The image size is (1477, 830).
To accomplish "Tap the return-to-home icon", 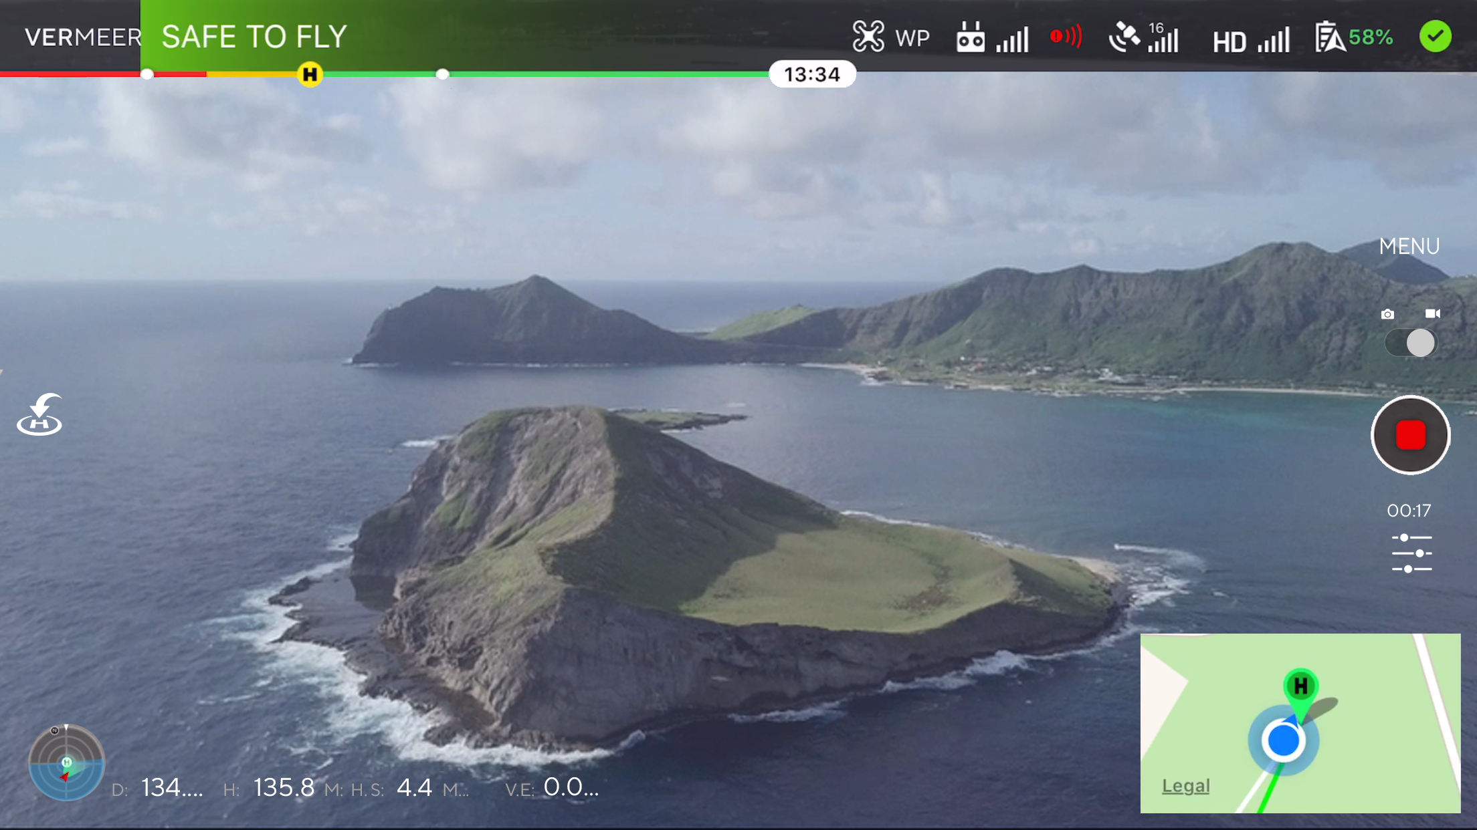I will 40,414.
